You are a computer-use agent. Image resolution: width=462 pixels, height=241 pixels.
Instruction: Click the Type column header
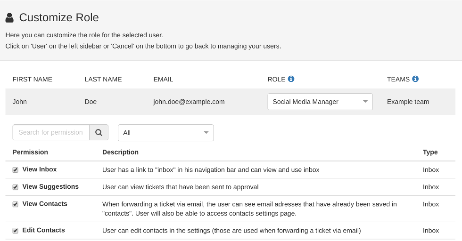(430, 152)
